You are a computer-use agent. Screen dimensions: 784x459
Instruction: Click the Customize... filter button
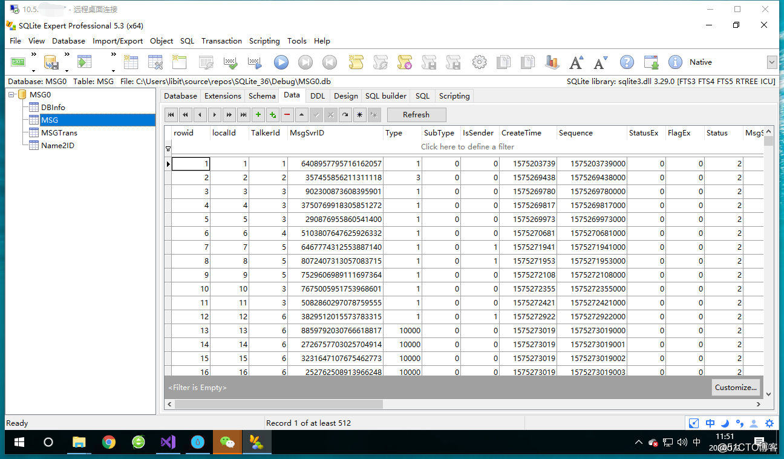(x=736, y=388)
